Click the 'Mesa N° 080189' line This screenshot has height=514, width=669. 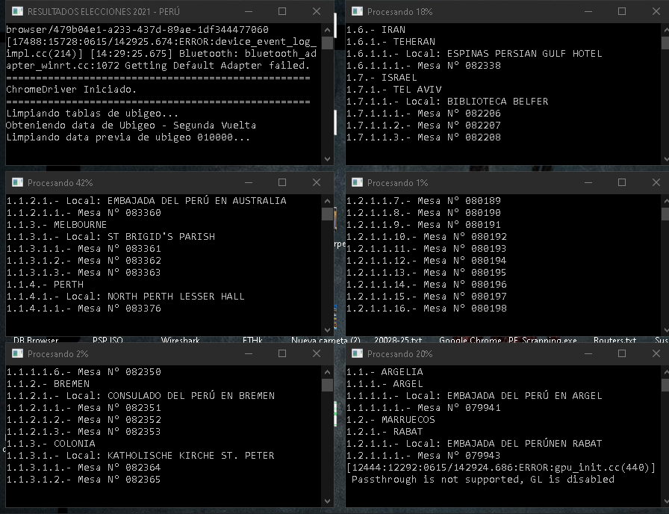coord(423,201)
